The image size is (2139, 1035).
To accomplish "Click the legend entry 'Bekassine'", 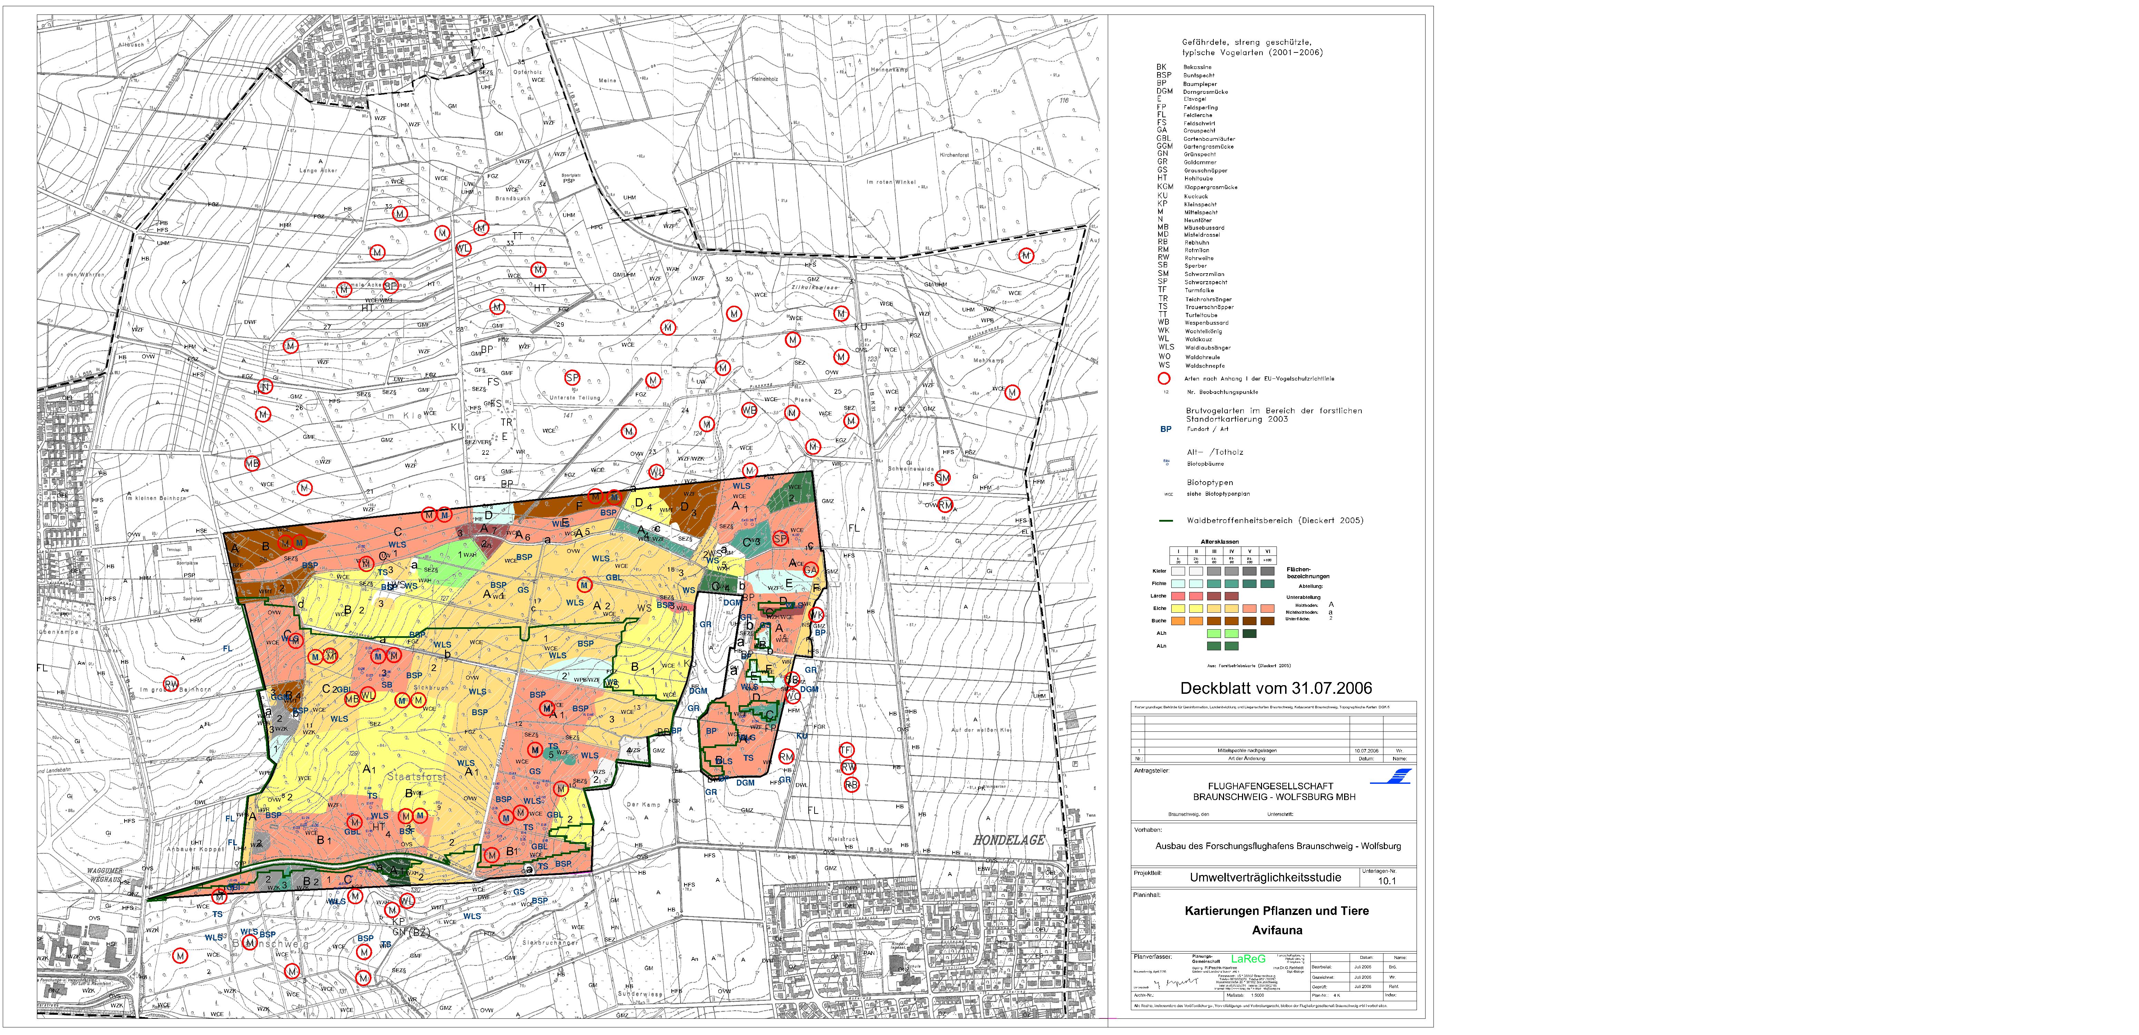I will [x=1197, y=67].
